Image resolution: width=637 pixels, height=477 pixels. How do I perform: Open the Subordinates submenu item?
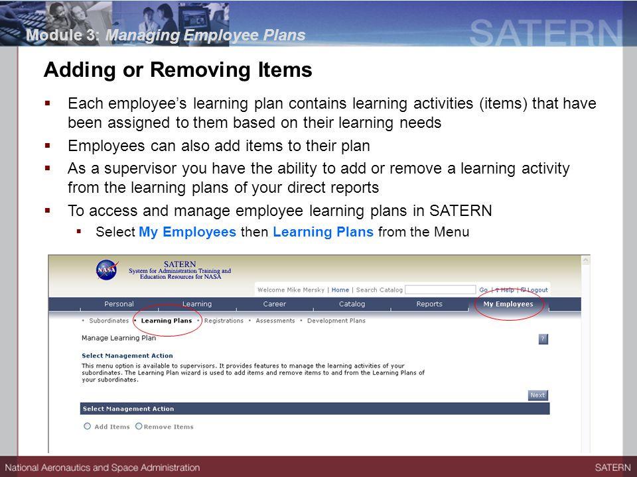109,321
